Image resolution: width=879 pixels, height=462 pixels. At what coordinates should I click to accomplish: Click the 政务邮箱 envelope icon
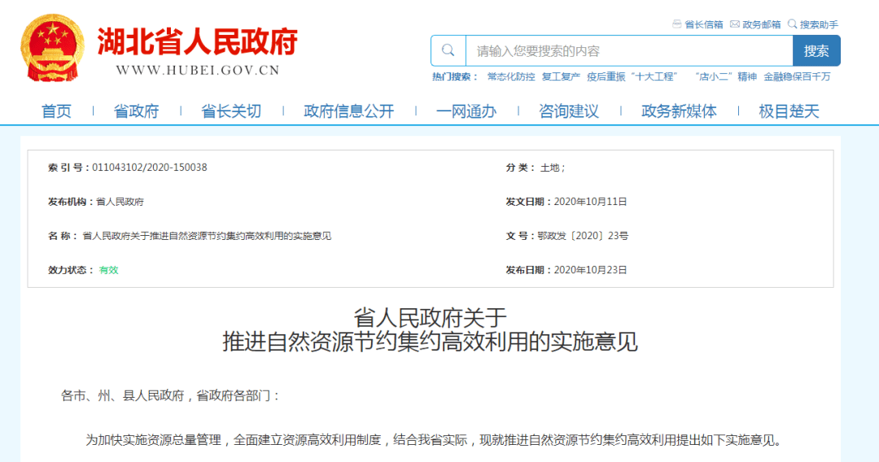point(735,24)
